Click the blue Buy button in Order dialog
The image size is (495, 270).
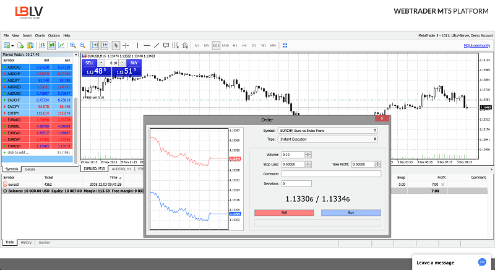(351, 213)
